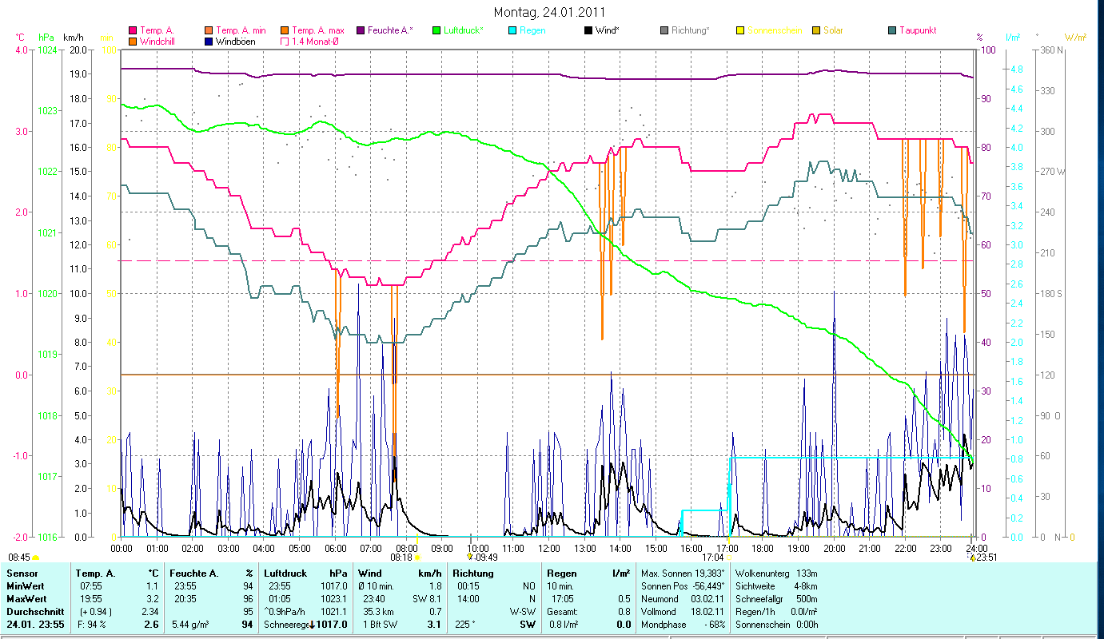Click the 'Sonnen Pos -56,449°' entry

tap(683, 586)
